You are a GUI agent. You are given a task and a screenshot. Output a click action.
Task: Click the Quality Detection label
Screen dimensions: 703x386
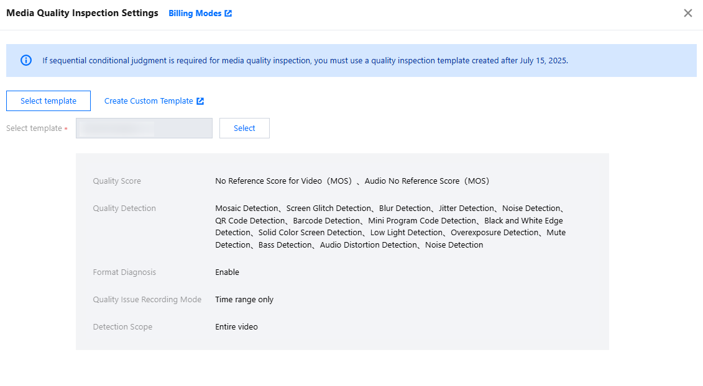click(124, 209)
